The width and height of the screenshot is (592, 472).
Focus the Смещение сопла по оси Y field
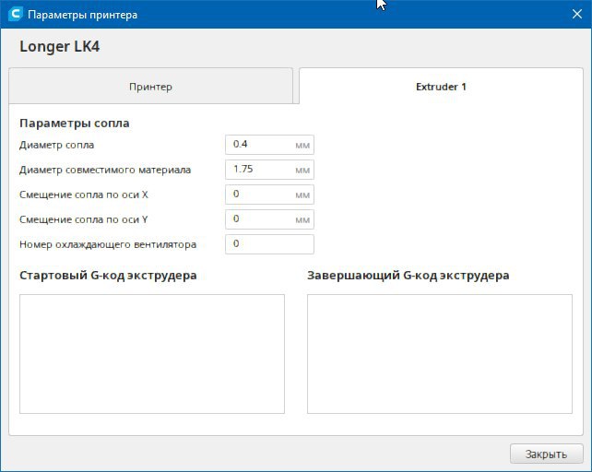(x=269, y=219)
